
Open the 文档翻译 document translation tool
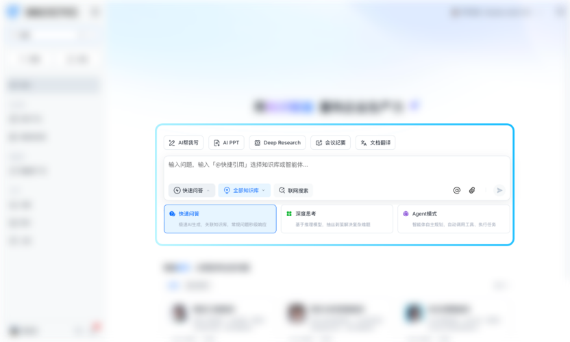tap(375, 143)
